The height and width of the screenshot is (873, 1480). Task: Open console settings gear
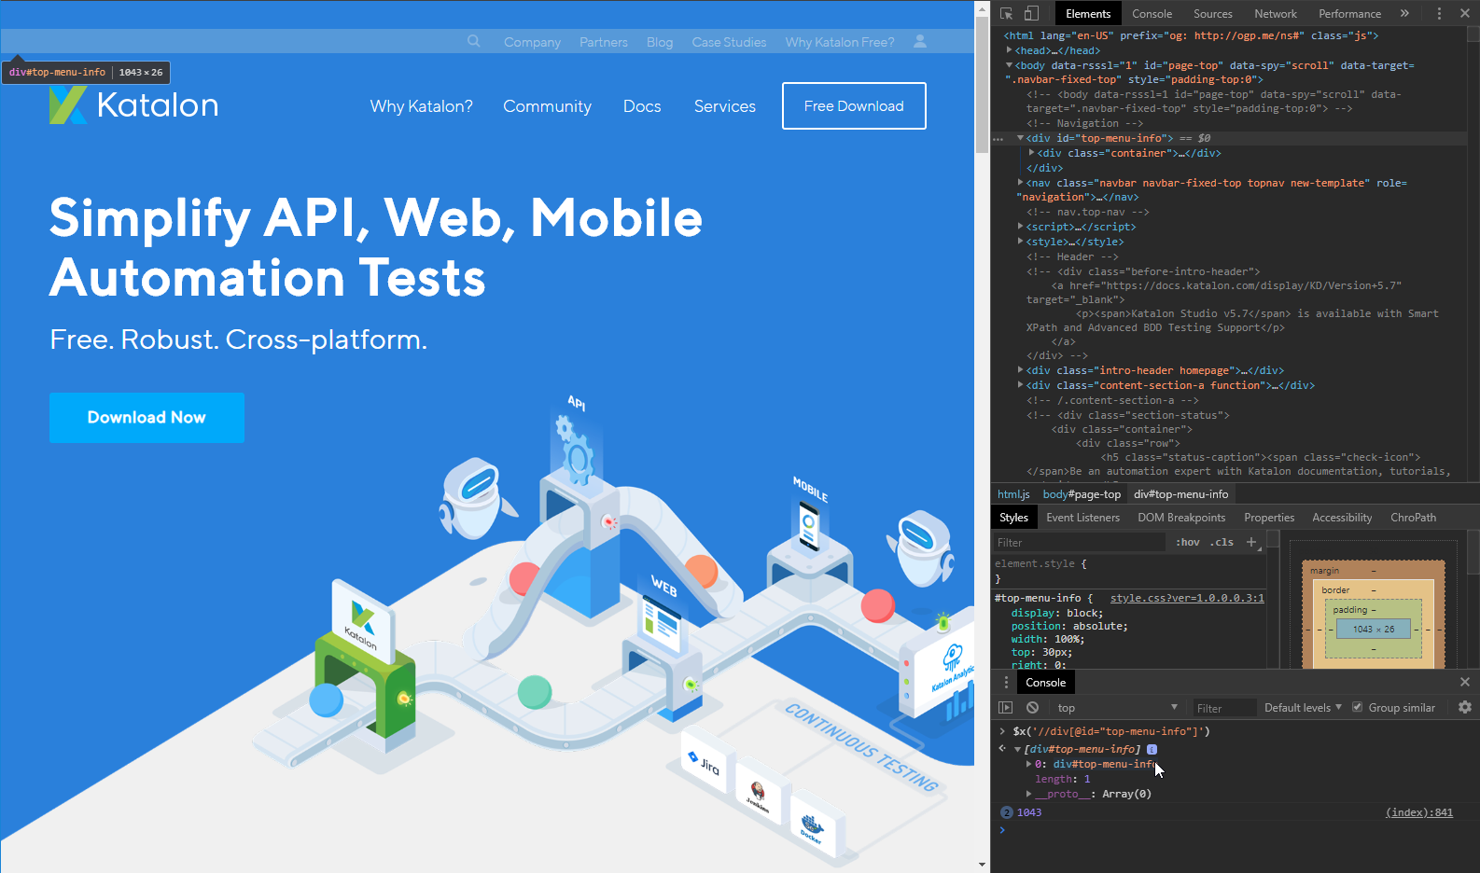[1465, 707]
